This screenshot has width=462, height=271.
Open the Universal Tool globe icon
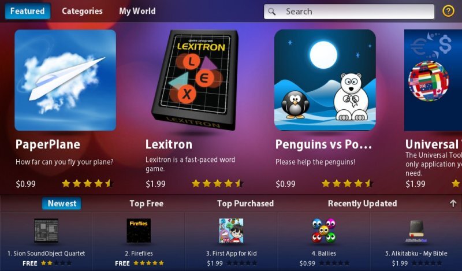click(x=433, y=80)
